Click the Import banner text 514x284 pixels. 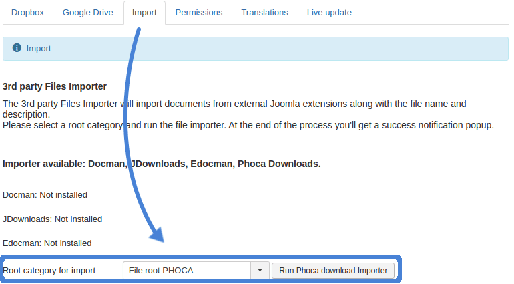pos(39,49)
